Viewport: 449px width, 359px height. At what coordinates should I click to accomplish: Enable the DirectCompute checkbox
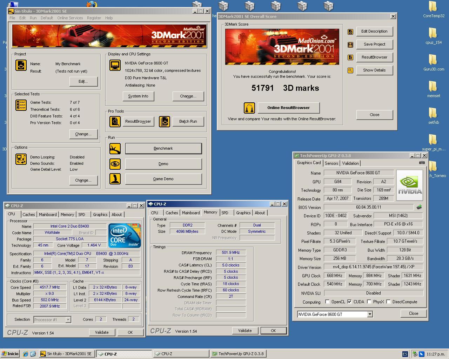(x=388, y=302)
